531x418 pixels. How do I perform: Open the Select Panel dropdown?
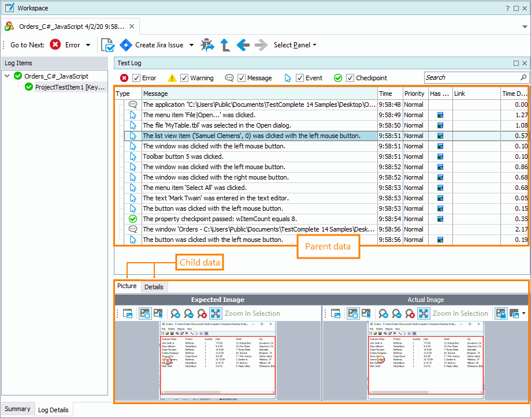[x=295, y=45]
